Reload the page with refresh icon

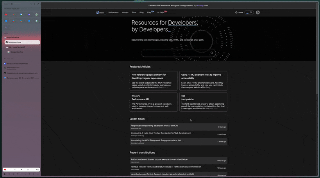point(38,4)
